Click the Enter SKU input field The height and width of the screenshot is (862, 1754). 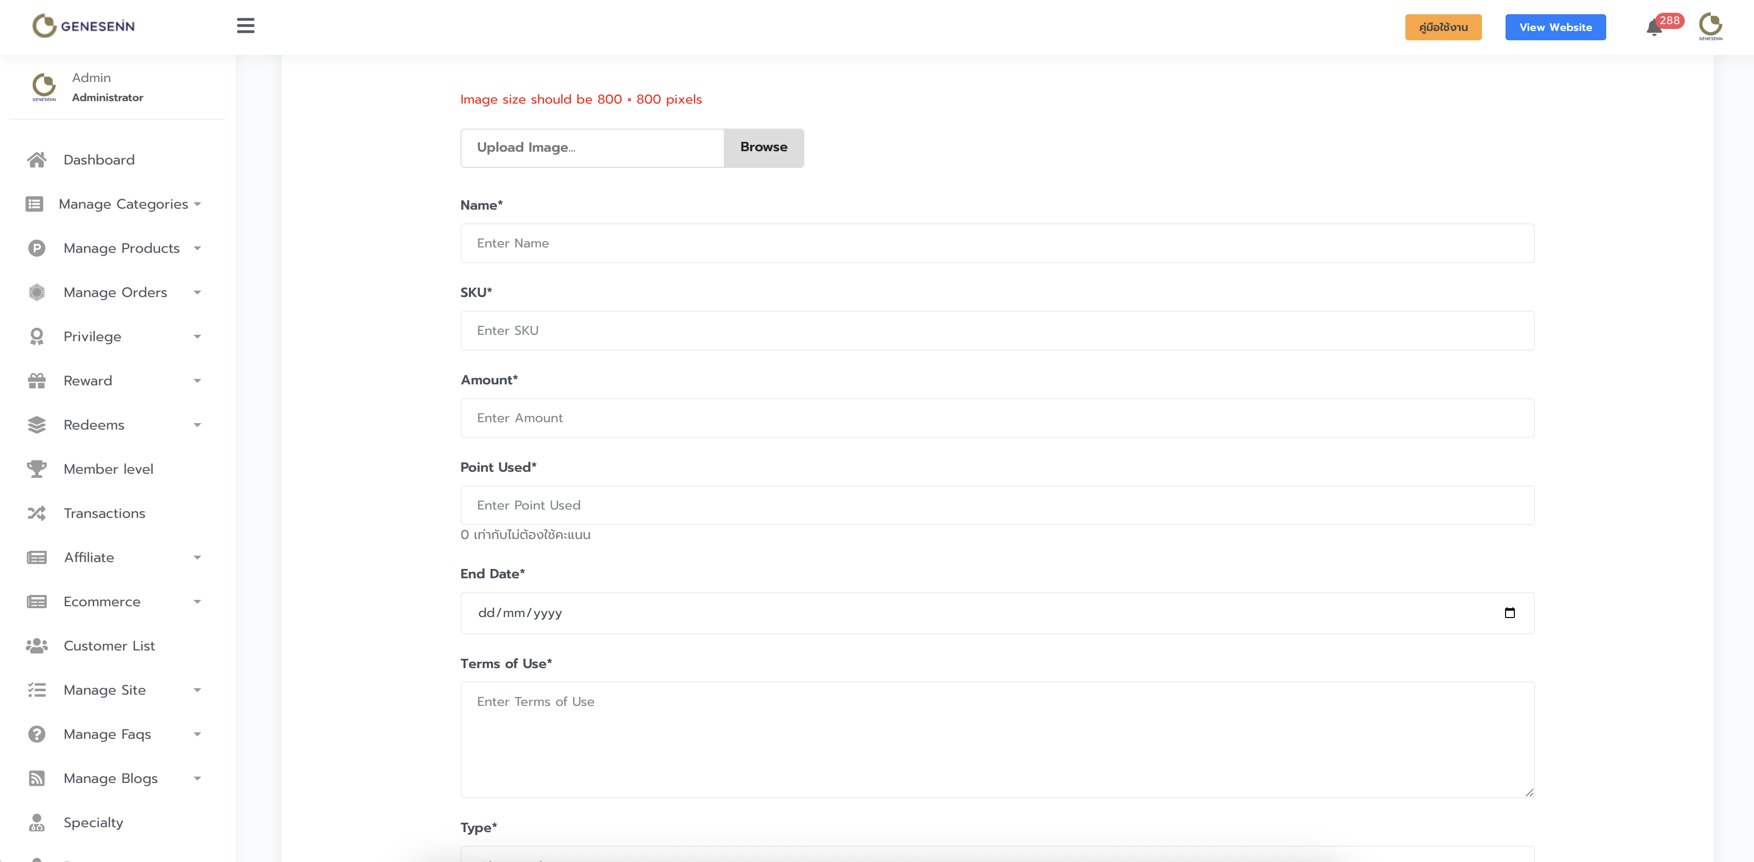pos(997,330)
